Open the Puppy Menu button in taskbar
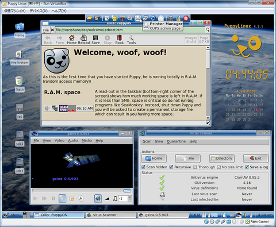Viewport: 276px width, 227px height. (12, 215)
